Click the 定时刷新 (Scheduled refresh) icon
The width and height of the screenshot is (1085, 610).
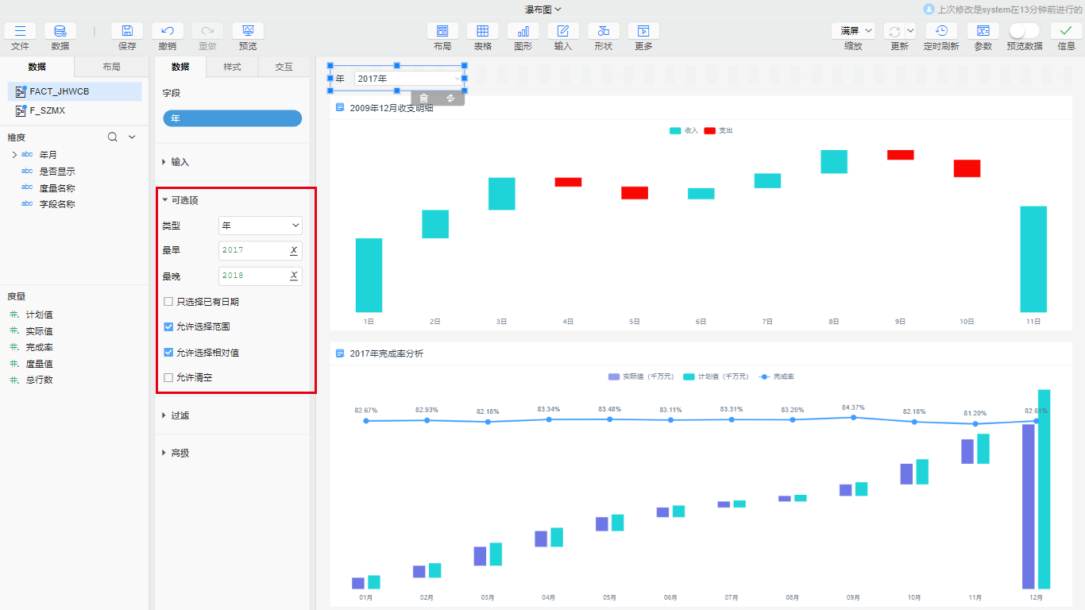coord(941,32)
